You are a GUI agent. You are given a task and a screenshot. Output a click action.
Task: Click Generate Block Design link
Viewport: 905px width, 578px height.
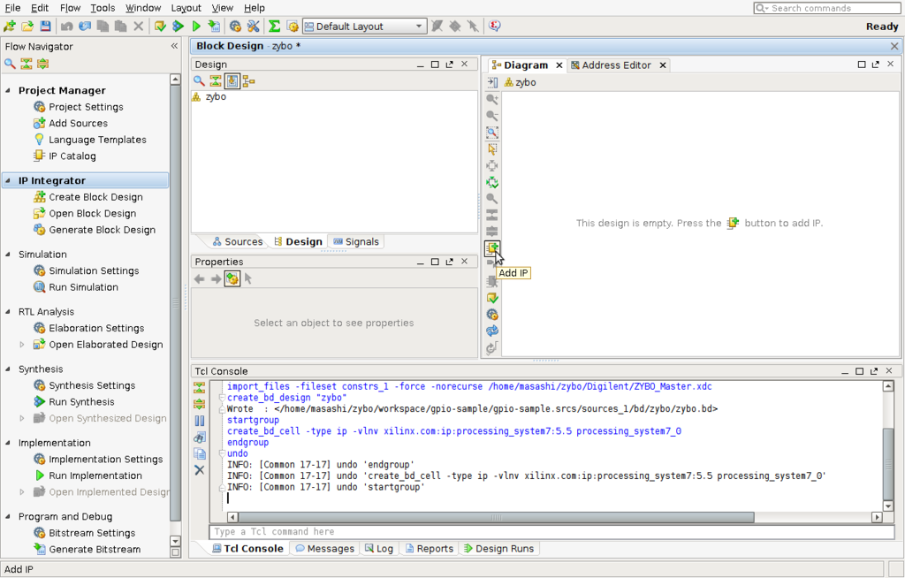tap(103, 229)
